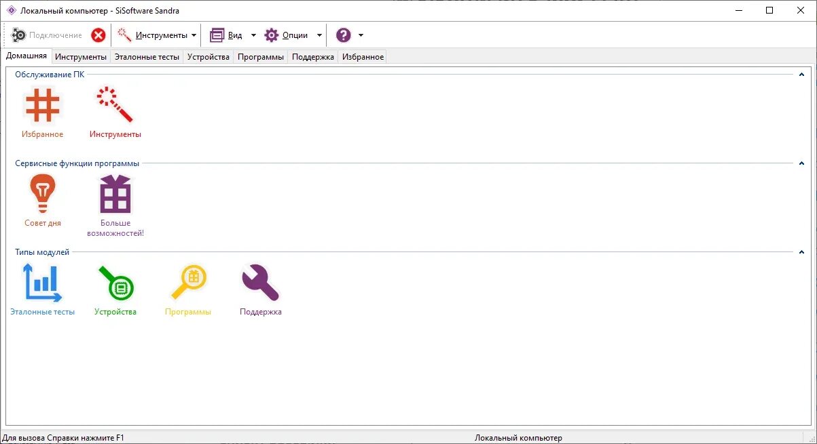Collapse the Сервисные функции программы section

pos(801,163)
